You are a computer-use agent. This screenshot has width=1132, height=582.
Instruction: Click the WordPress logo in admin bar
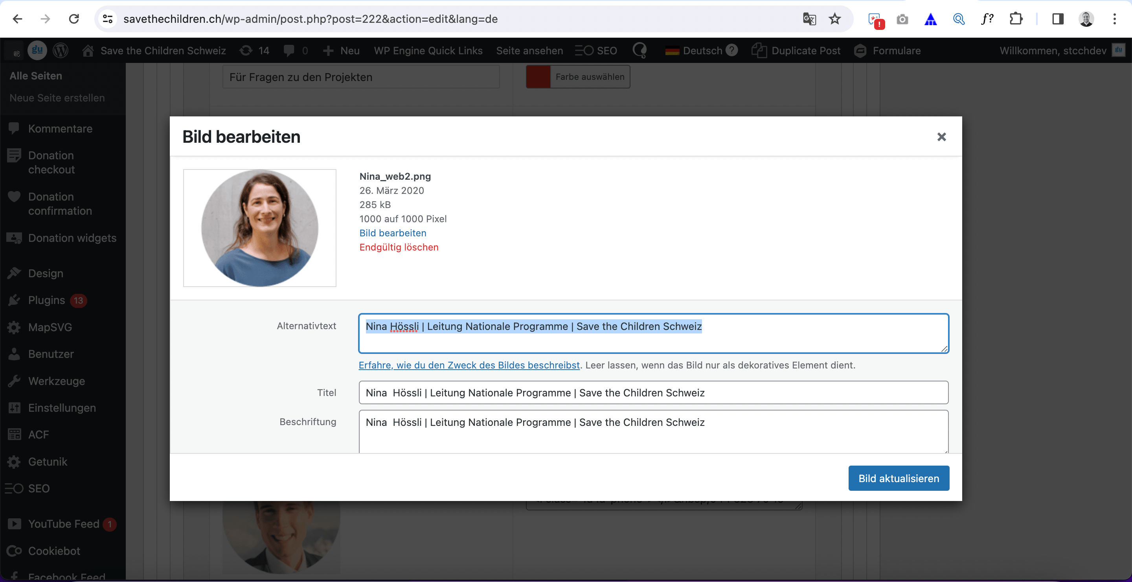click(x=61, y=51)
